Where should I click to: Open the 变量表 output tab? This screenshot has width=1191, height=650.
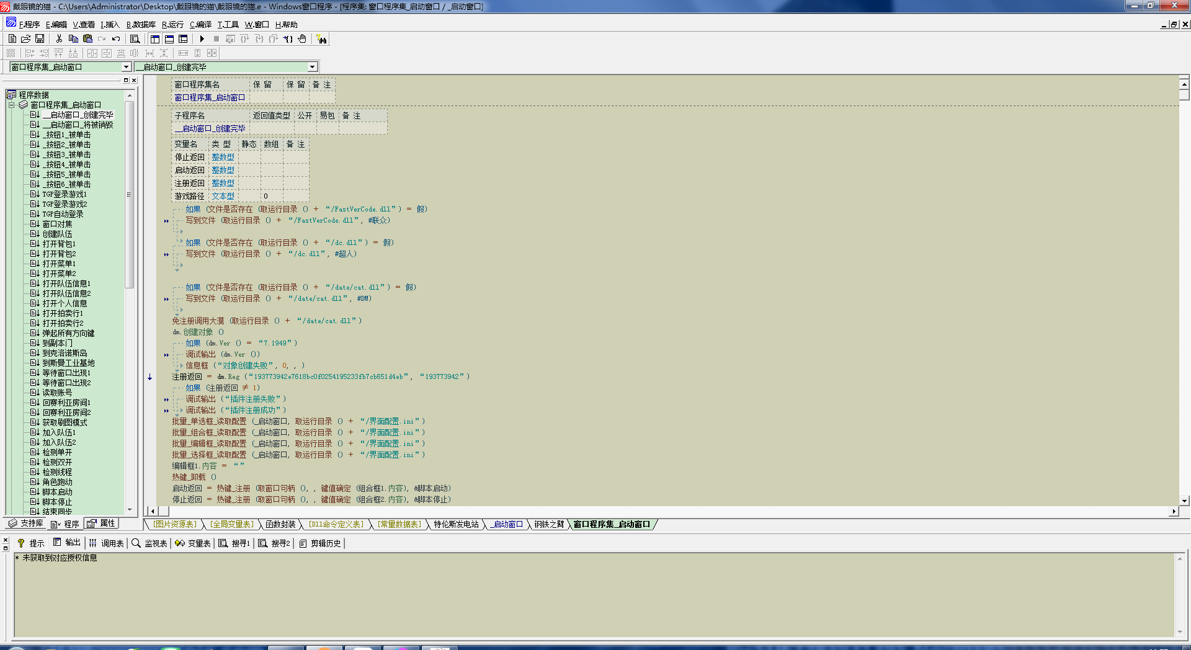[x=193, y=543]
